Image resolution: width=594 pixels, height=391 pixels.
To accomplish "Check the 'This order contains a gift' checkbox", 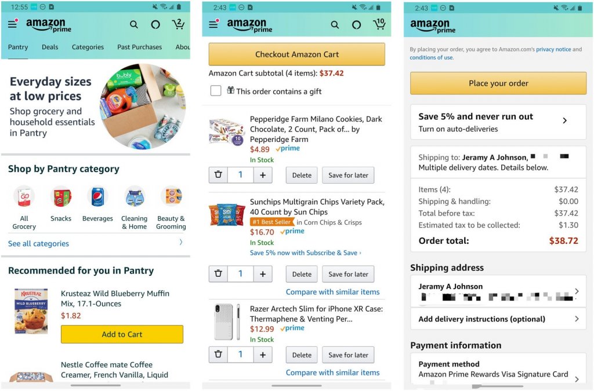I will pos(216,91).
